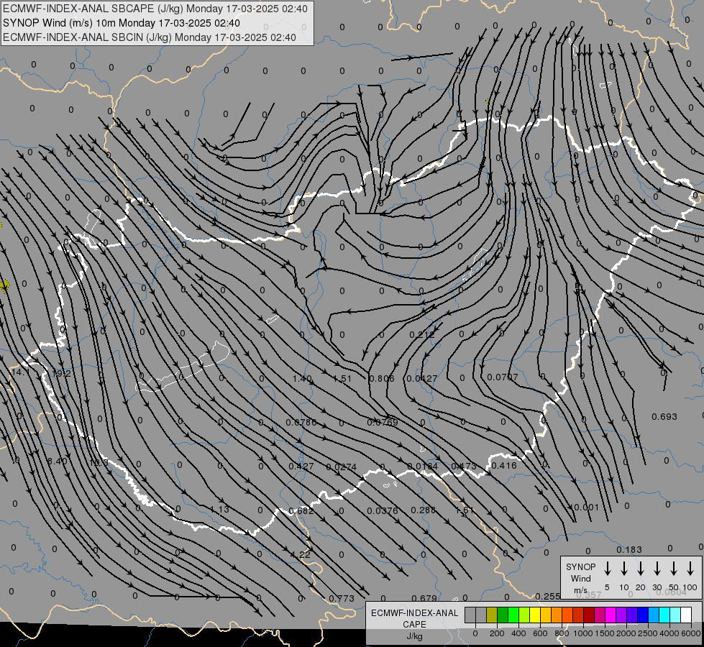Click the 1.61 CAPE value on map

tap(465, 510)
